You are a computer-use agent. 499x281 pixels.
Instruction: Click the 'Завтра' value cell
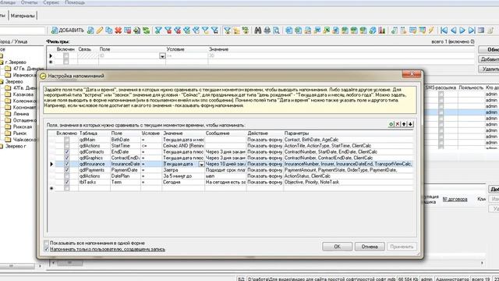[183, 170]
